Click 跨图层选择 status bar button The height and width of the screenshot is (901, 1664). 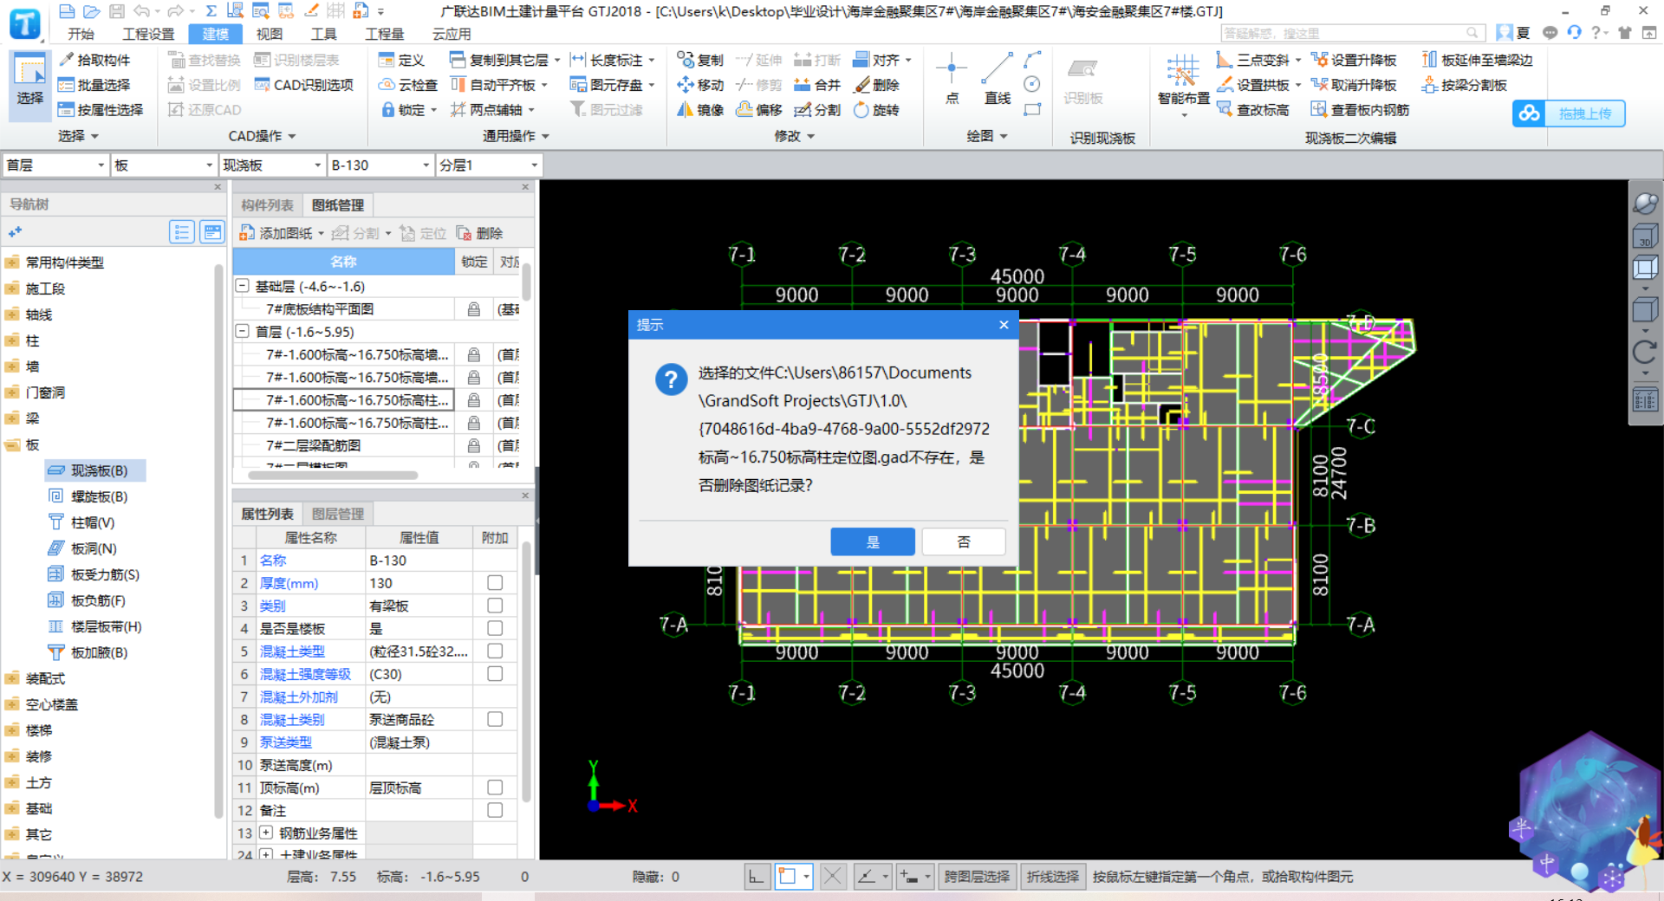[977, 877]
